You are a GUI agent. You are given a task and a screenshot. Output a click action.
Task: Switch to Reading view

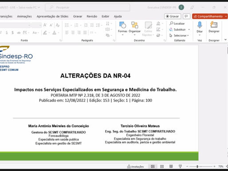coord(171,167)
